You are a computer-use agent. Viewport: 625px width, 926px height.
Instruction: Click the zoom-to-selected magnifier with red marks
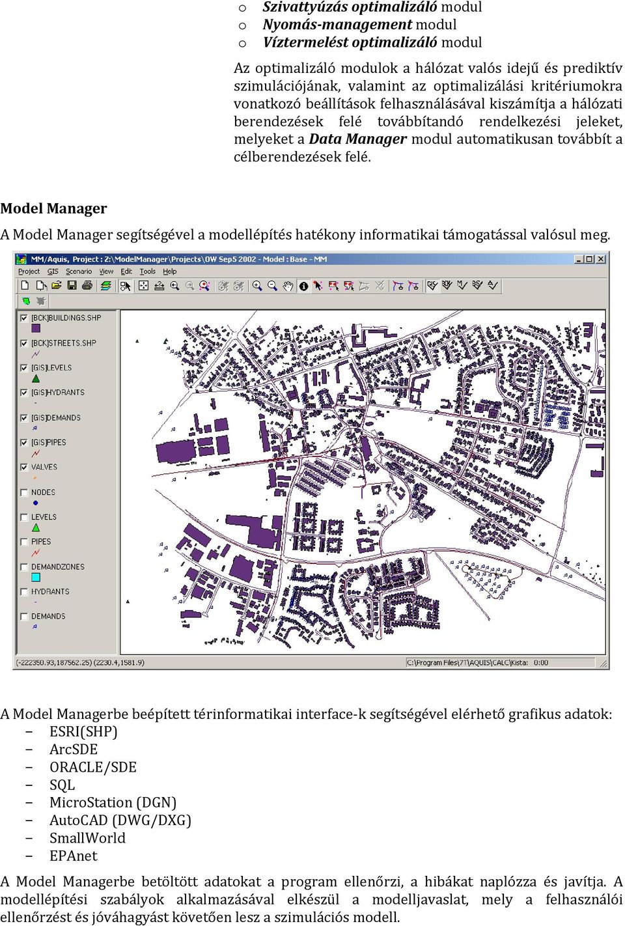coord(204,285)
